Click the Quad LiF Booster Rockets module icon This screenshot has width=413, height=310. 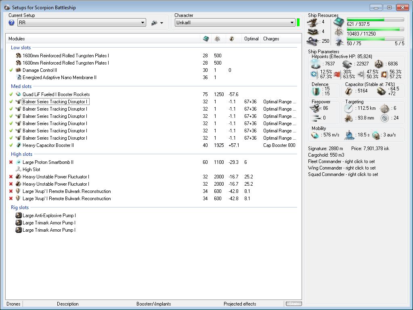pyautogui.click(x=18, y=94)
